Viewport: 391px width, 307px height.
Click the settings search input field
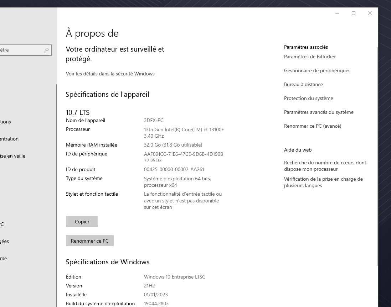coord(25,50)
